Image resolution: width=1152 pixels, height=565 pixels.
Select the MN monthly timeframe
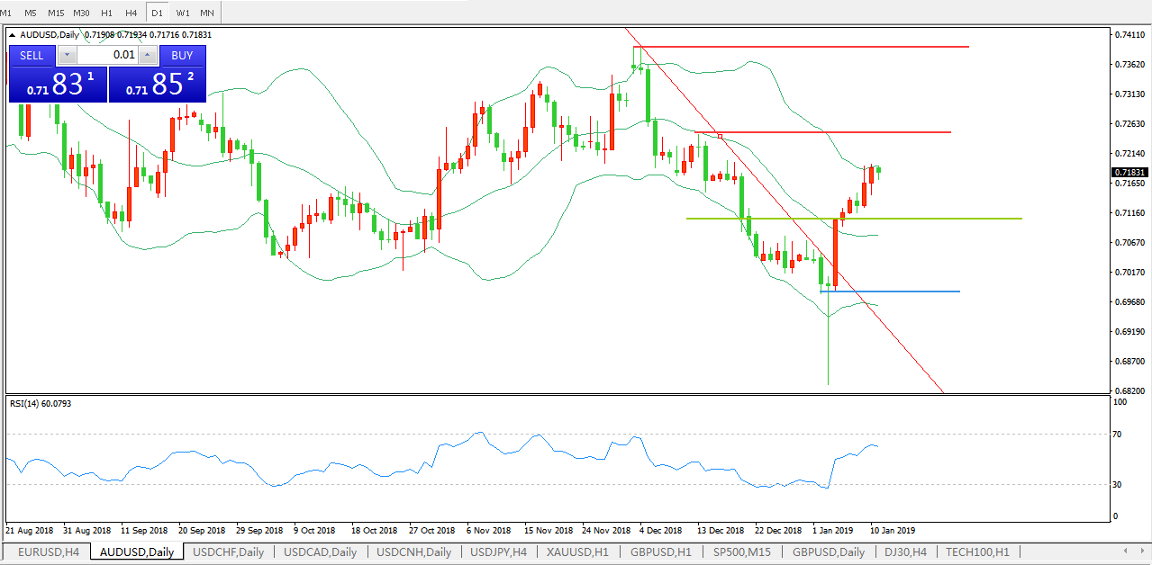point(207,13)
